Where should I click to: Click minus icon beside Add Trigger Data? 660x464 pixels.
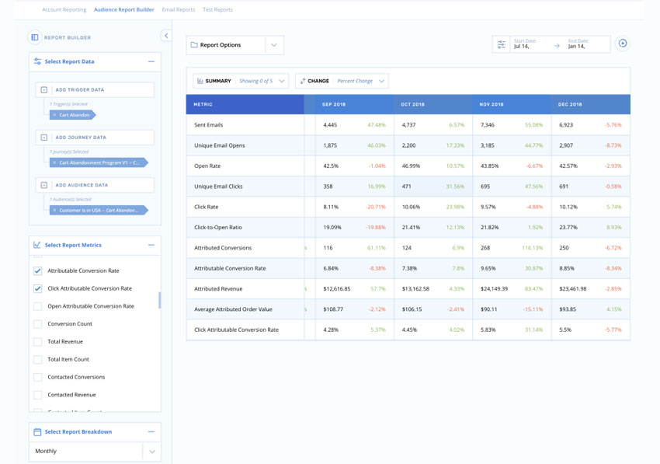[x=44, y=90]
